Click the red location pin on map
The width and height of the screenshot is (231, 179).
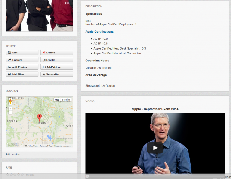39,117
